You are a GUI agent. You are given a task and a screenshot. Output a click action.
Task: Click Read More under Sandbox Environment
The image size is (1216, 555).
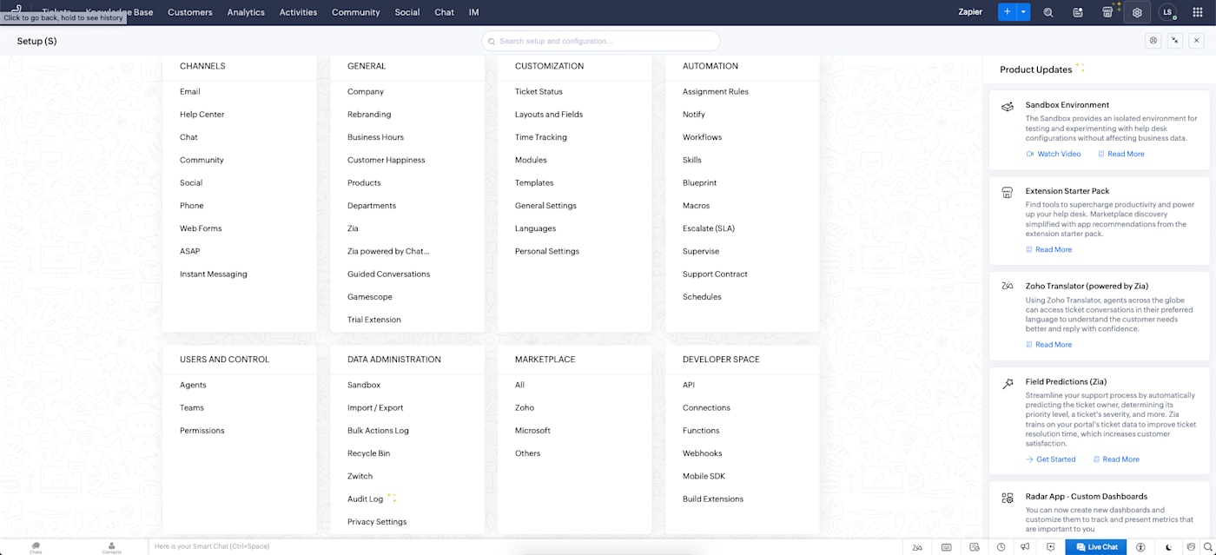tap(1120, 154)
